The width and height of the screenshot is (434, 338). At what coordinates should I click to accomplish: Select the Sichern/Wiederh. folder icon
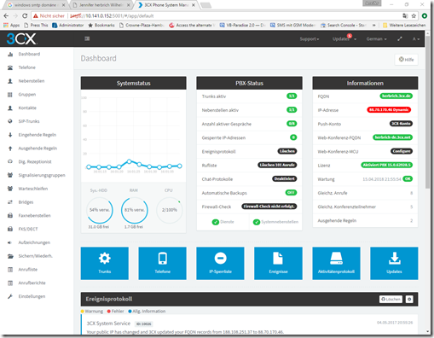(x=10, y=256)
